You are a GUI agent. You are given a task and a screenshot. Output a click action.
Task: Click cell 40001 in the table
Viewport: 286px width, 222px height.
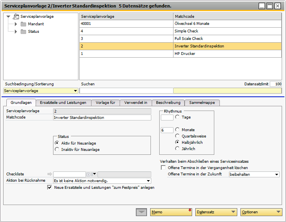[126, 24]
